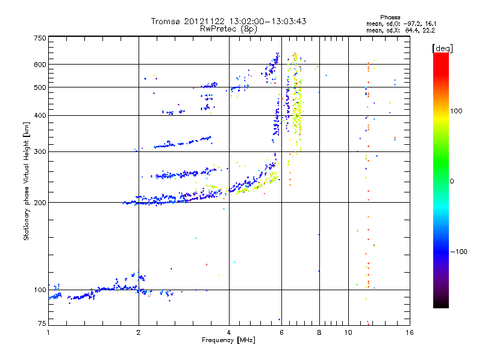
Task: Click the subtitle "RwPretec (8p)"
Action: pos(229,29)
